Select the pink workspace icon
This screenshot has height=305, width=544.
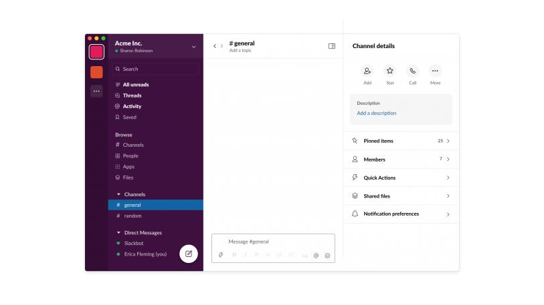pyautogui.click(x=96, y=52)
